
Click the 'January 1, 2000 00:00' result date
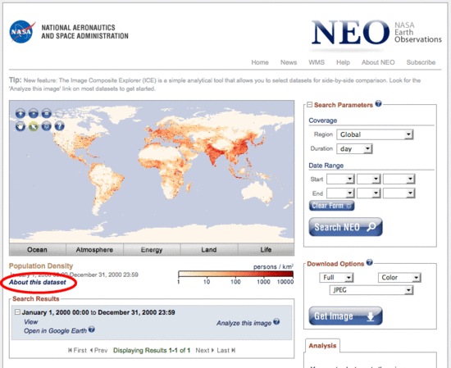point(55,312)
